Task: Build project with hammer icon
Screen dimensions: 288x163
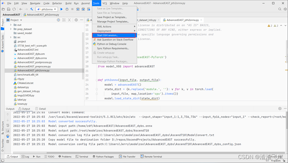Action: 32,9
